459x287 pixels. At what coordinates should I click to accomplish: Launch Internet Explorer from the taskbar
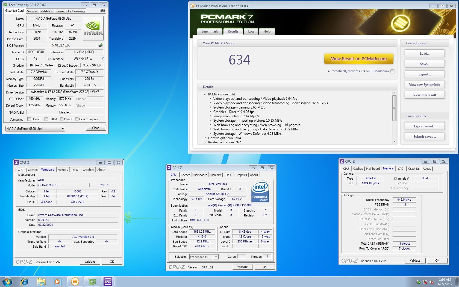point(25,281)
